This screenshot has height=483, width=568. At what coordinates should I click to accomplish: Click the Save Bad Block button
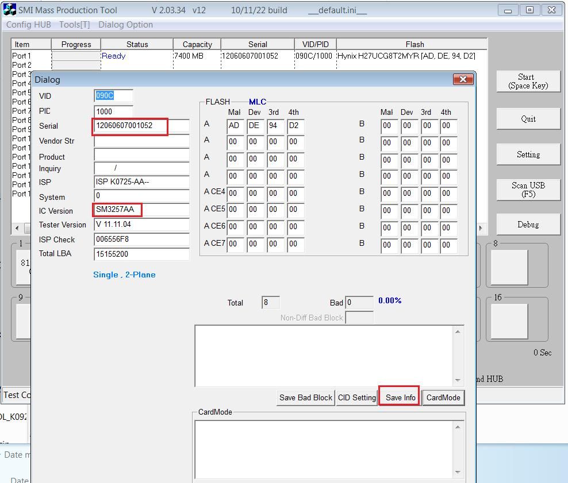(x=305, y=397)
